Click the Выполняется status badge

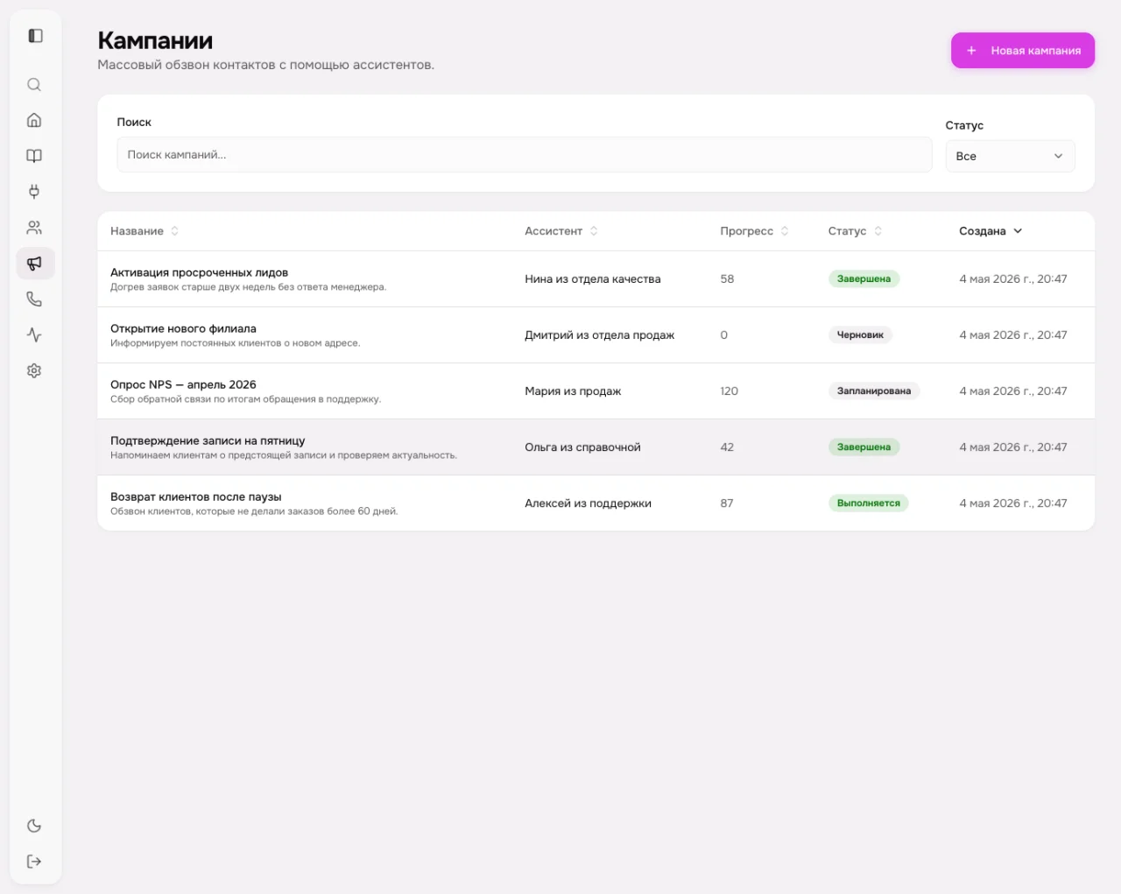868,503
